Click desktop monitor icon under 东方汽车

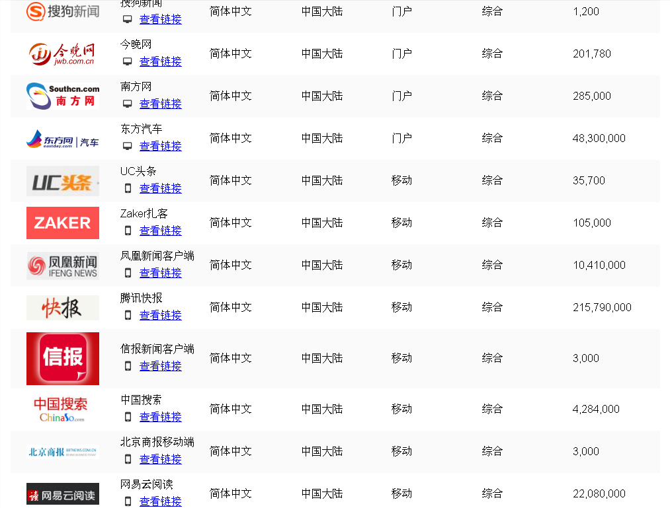128,146
